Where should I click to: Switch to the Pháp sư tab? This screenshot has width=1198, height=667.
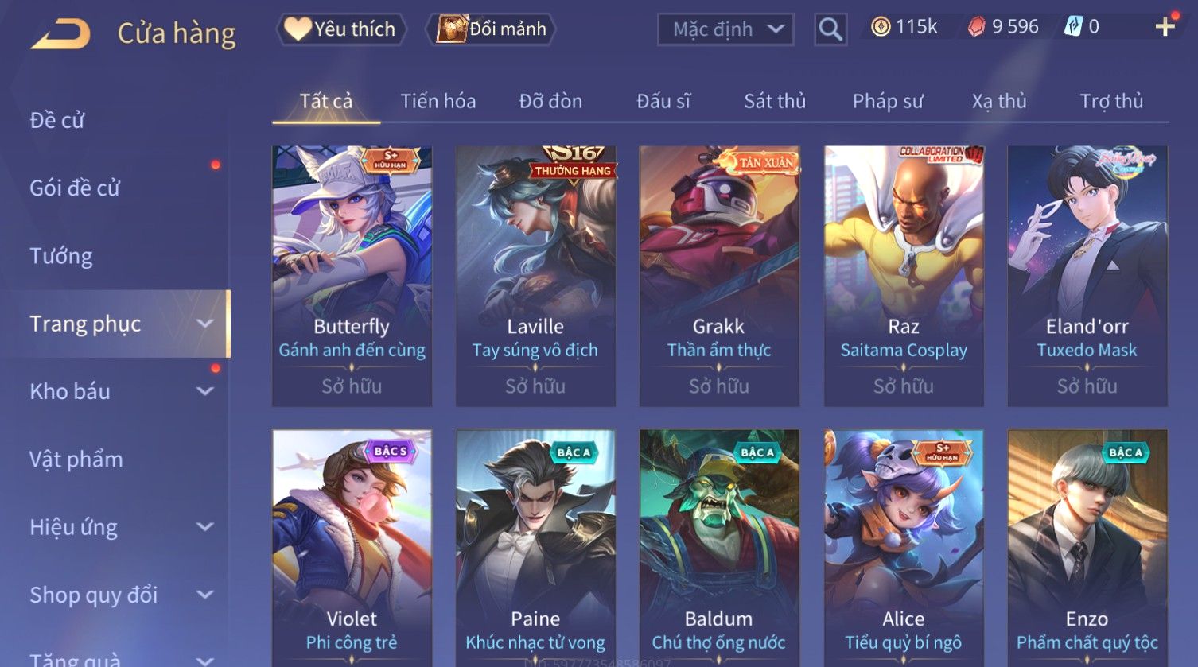pos(888,101)
